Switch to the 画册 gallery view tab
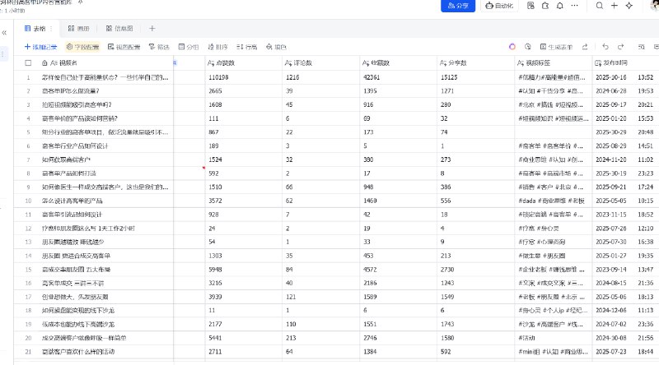Viewport: 659px width, 365px height. click(x=79, y=28)
